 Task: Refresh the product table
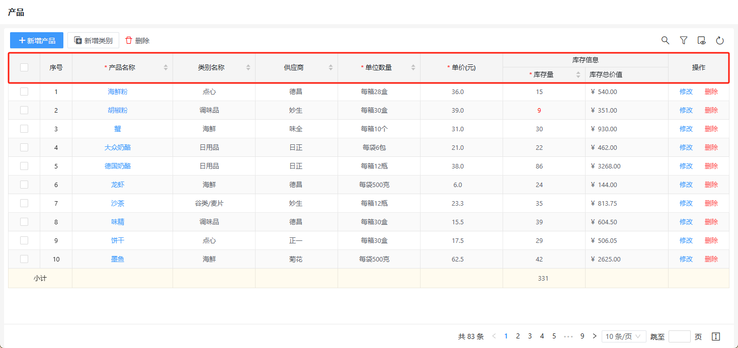coord(719,40)
